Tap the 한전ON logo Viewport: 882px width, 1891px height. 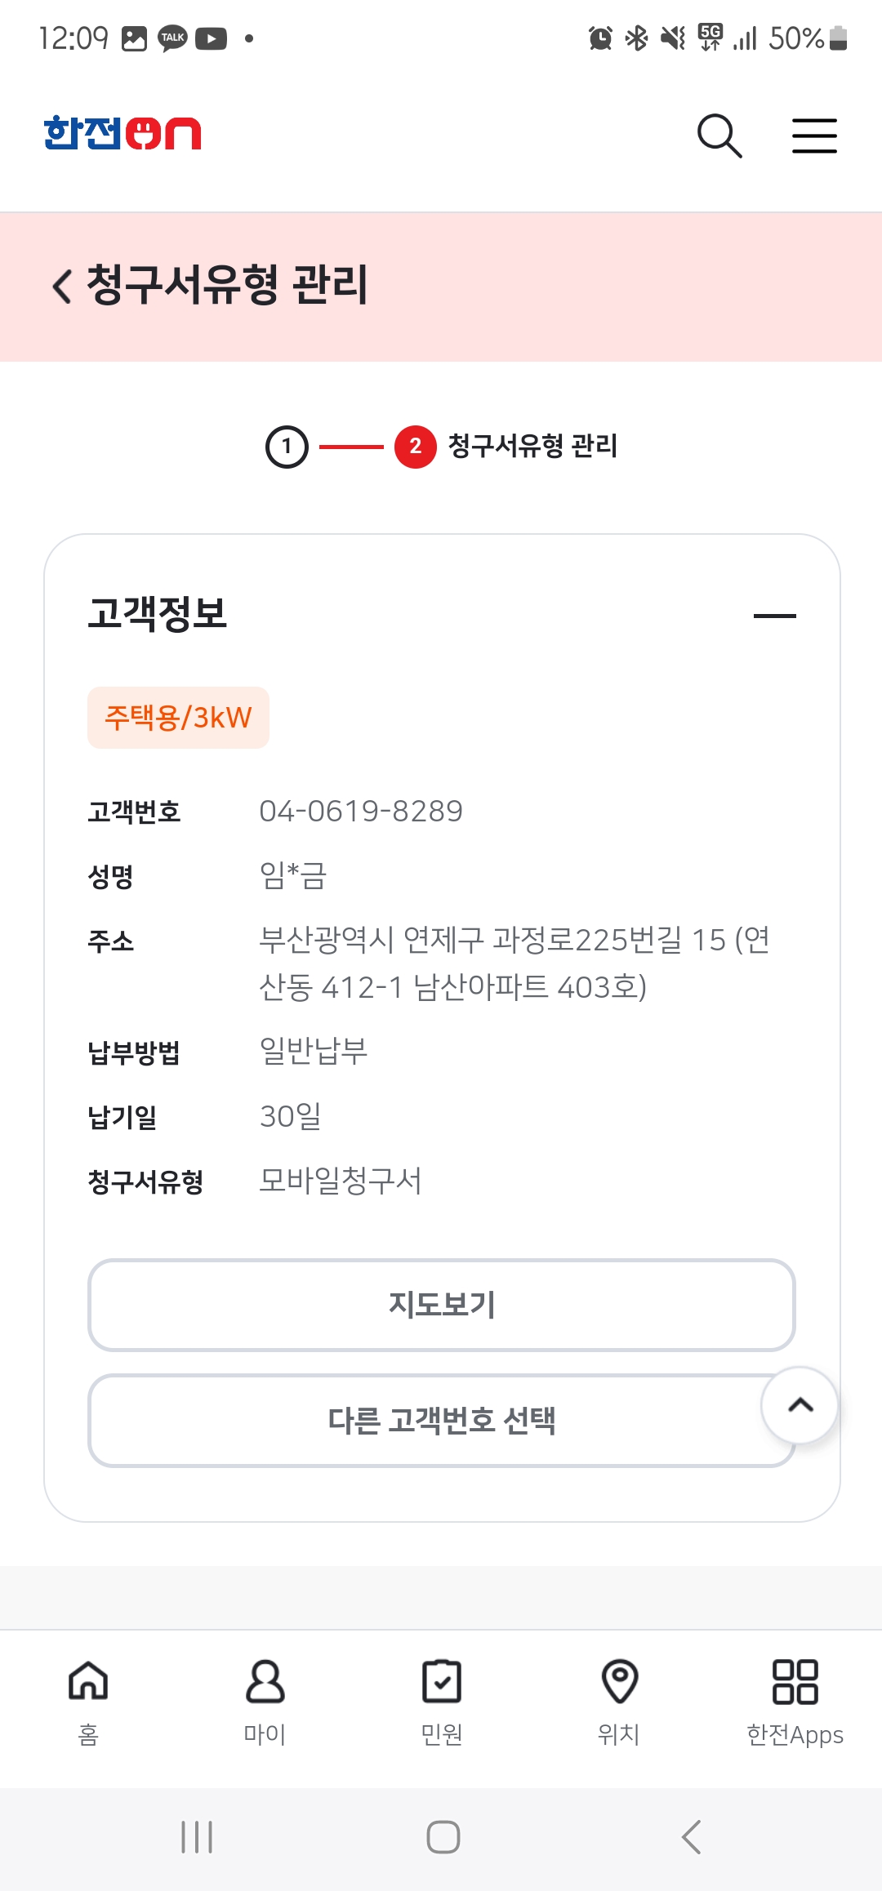pos(122,133)
